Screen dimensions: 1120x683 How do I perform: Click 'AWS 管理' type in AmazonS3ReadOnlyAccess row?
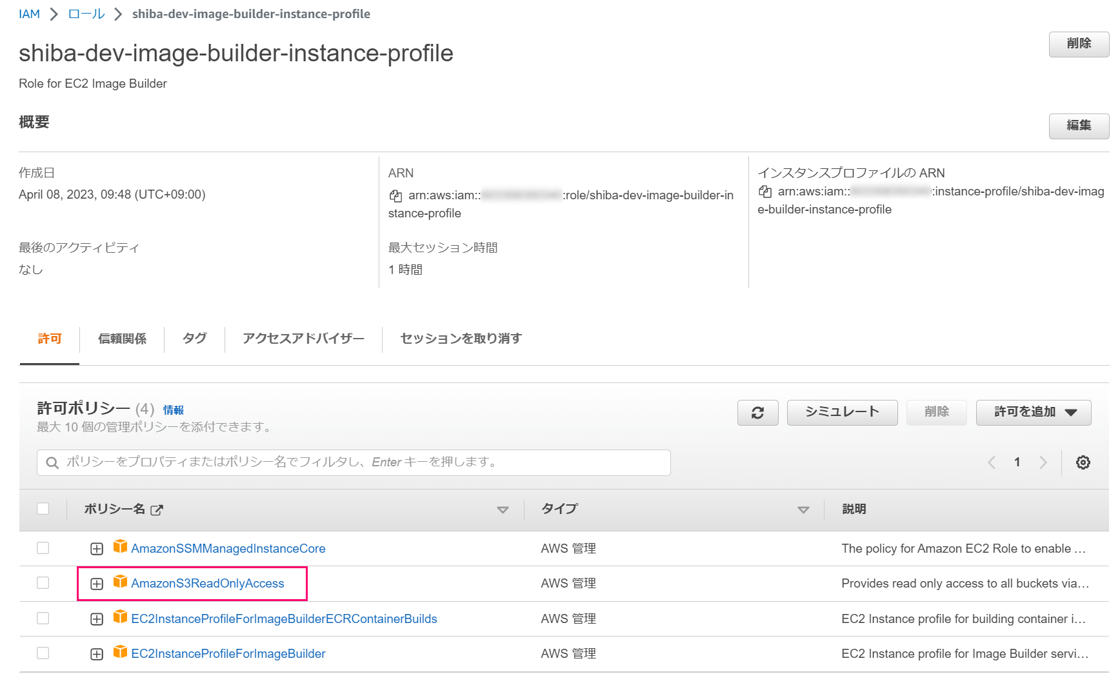pyautogui.click(x=568, y=584)
